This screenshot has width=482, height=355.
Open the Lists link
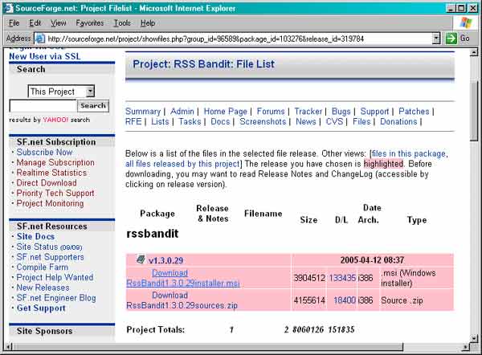coord(160,121)
